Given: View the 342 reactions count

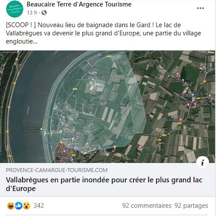Looking at the screenshot, I should pos(39,206).
